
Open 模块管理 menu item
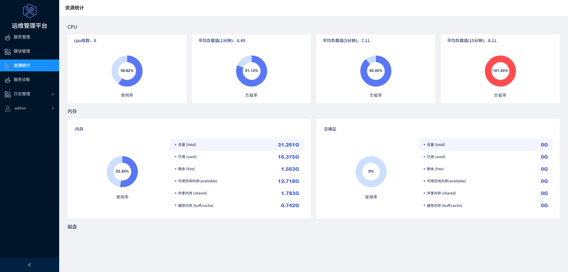(30, 51)
